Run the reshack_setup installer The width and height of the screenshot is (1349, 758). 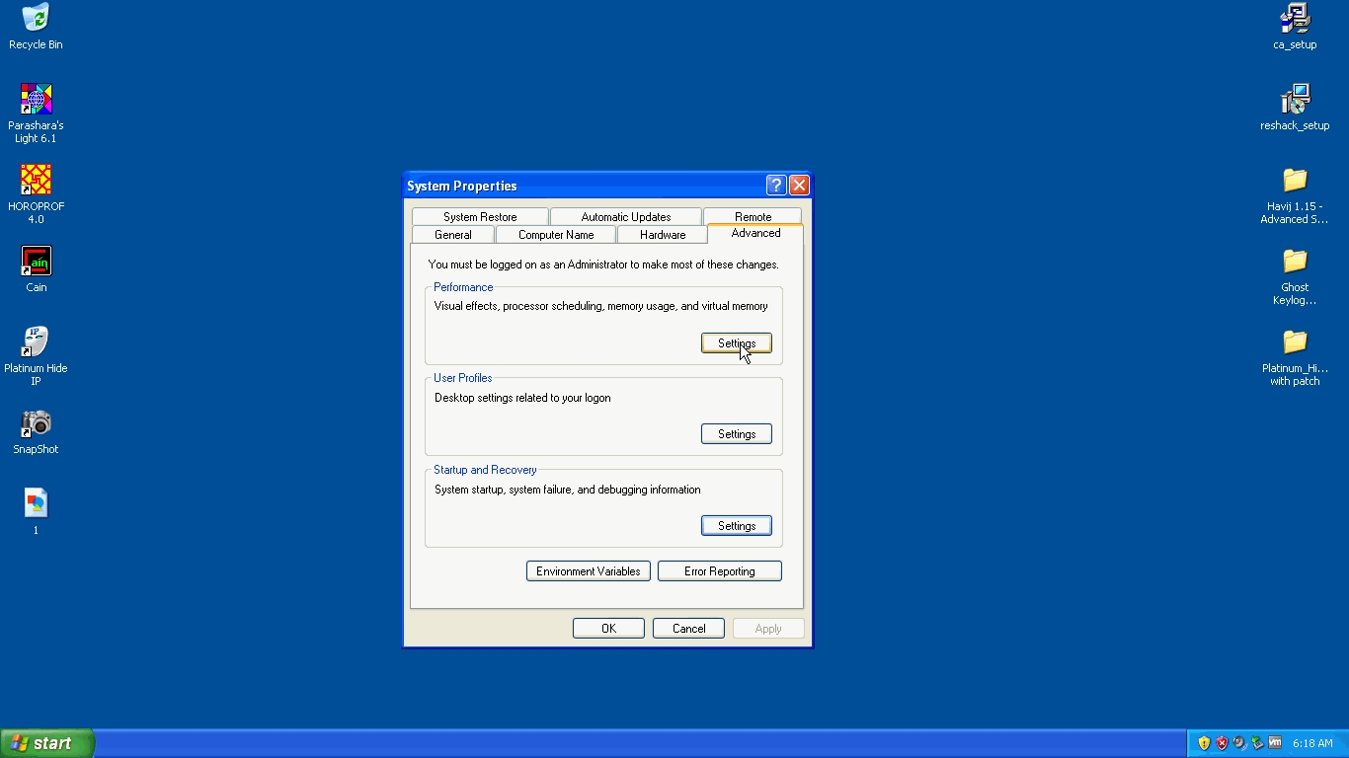tap(1294, 99)
